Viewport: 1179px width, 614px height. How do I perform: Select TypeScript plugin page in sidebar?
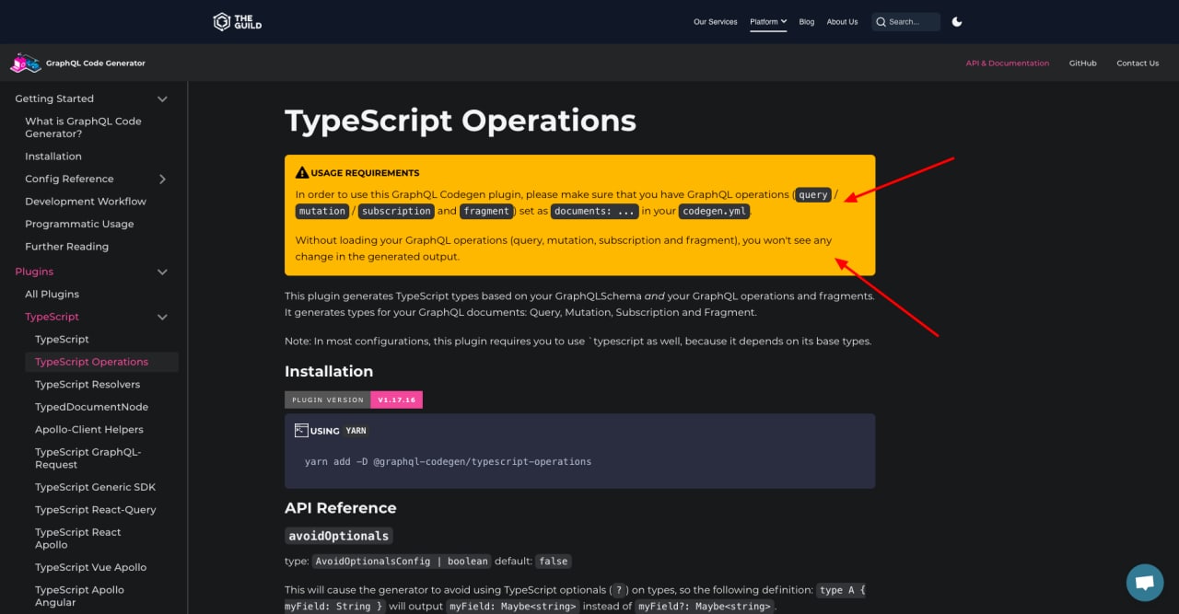(x=62, y=340)
